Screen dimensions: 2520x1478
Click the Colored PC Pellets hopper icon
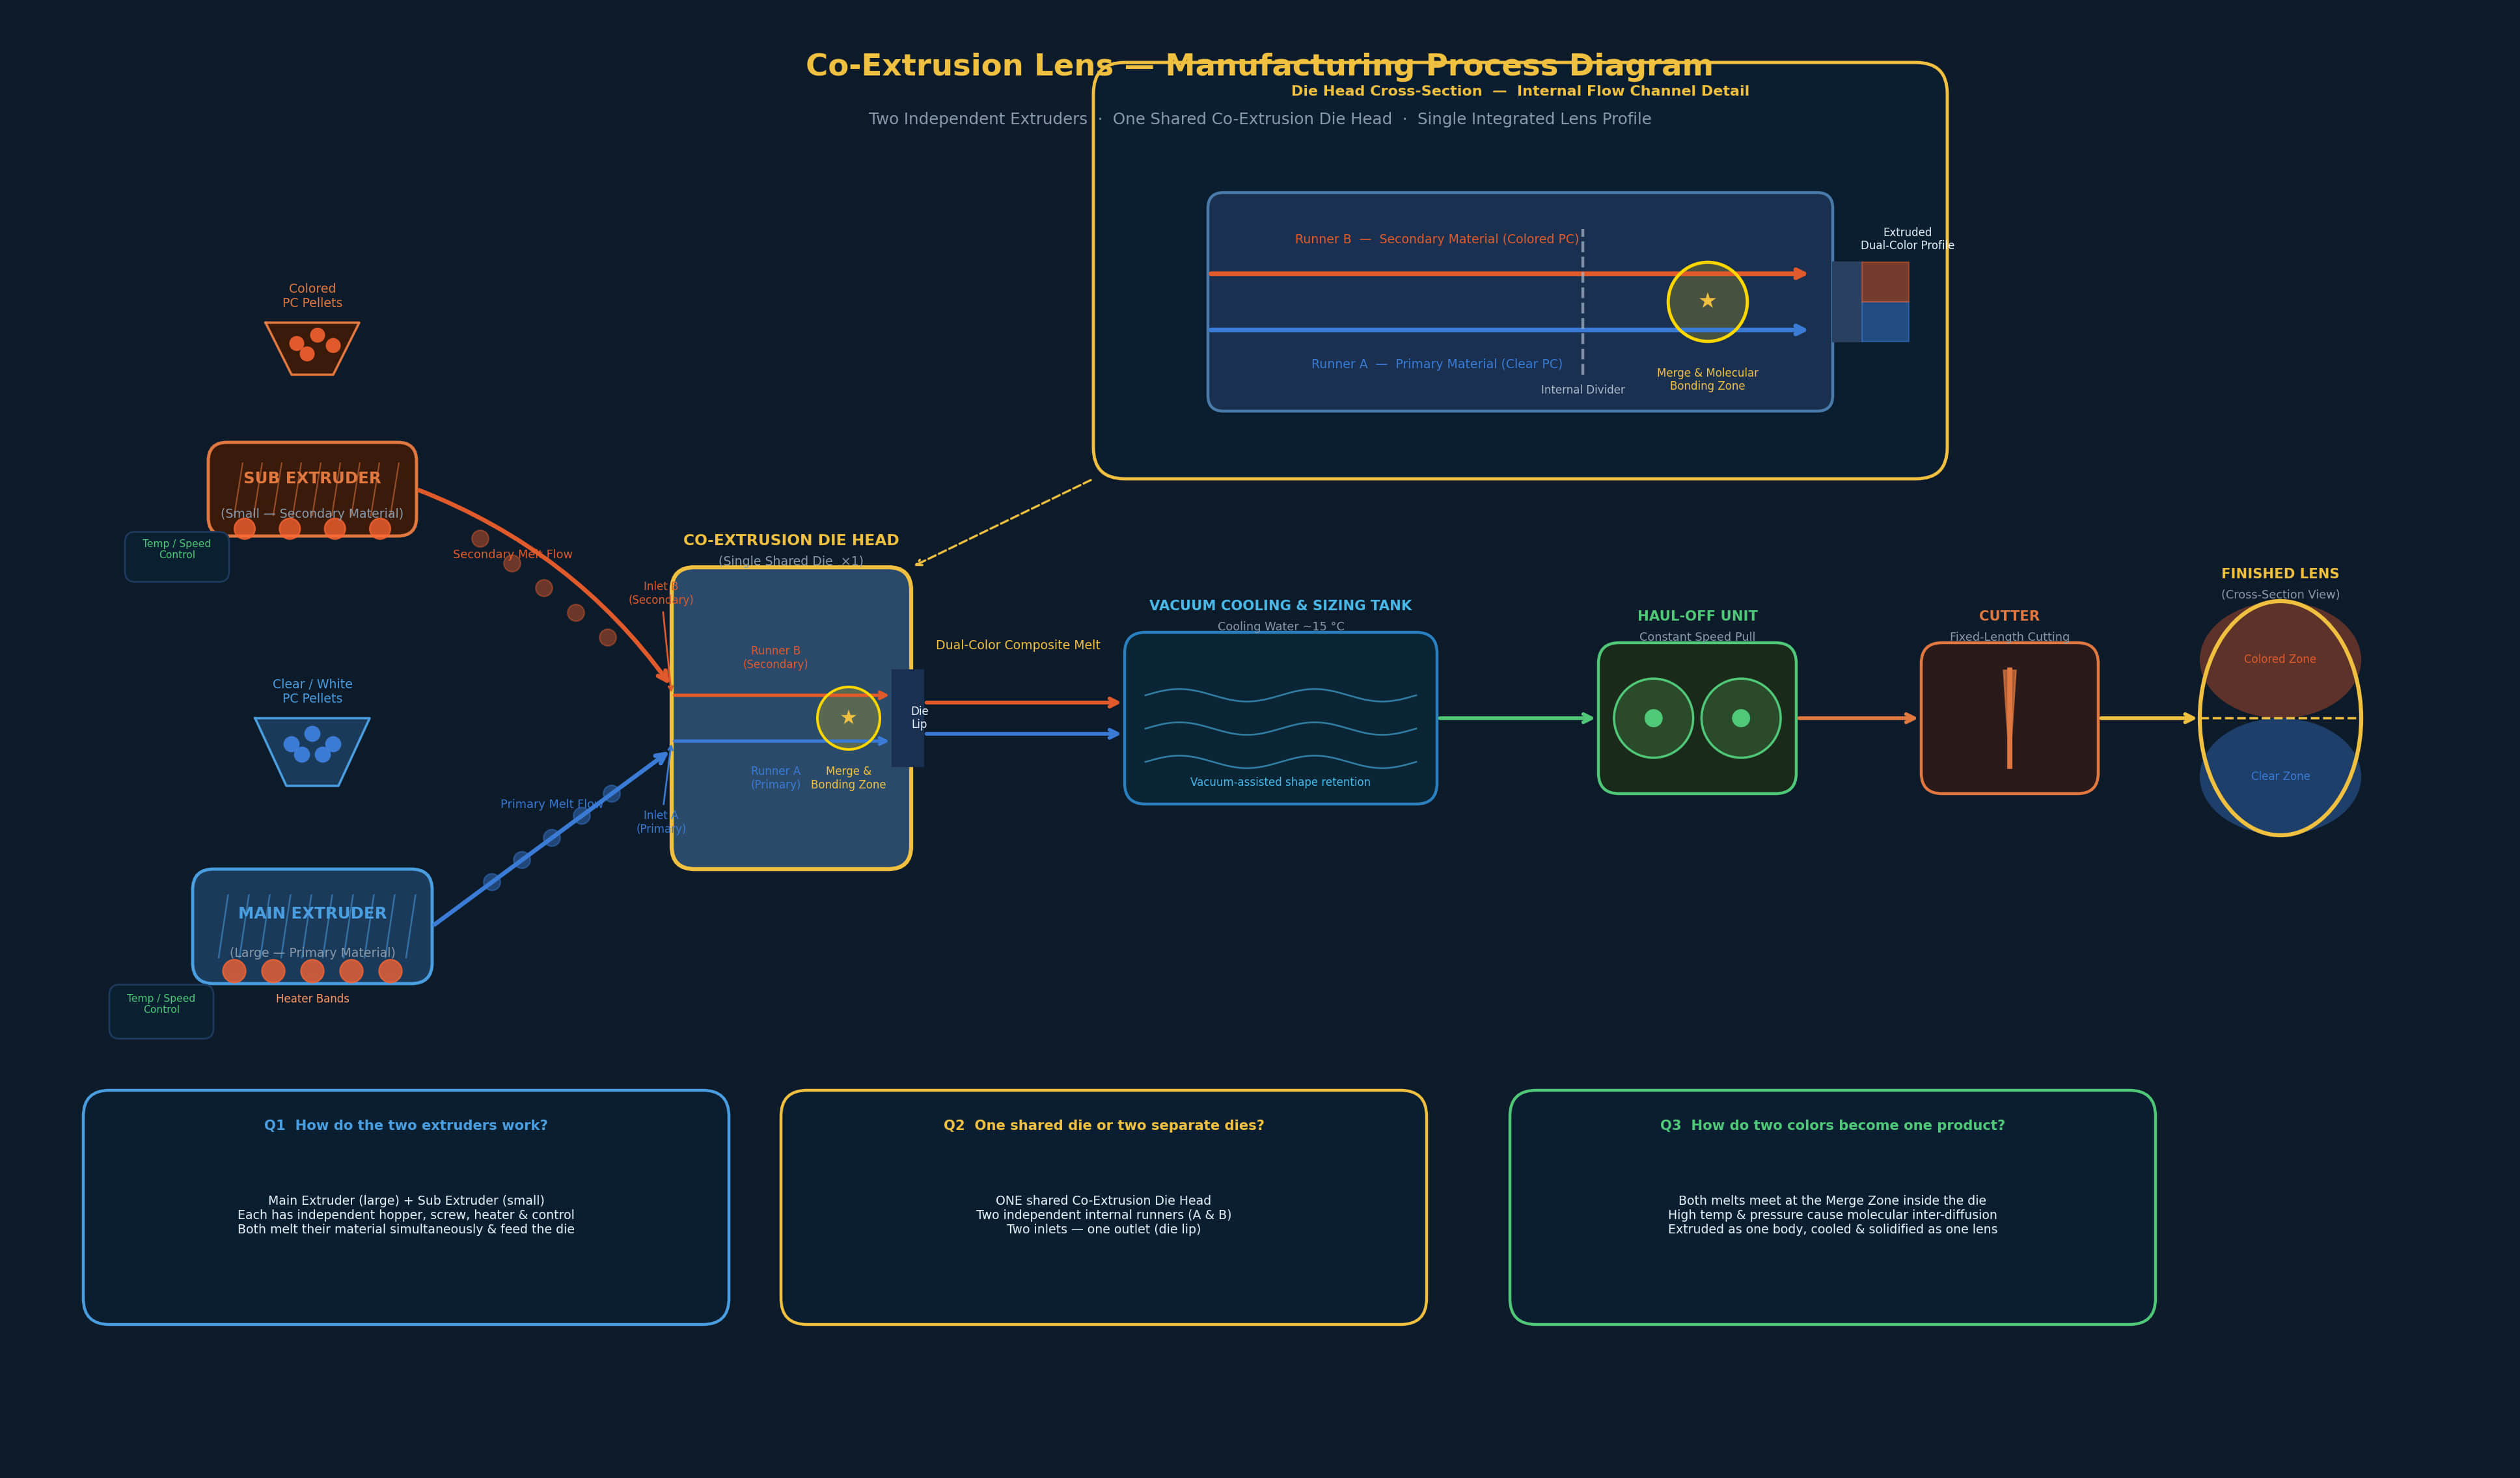(312, 348)
